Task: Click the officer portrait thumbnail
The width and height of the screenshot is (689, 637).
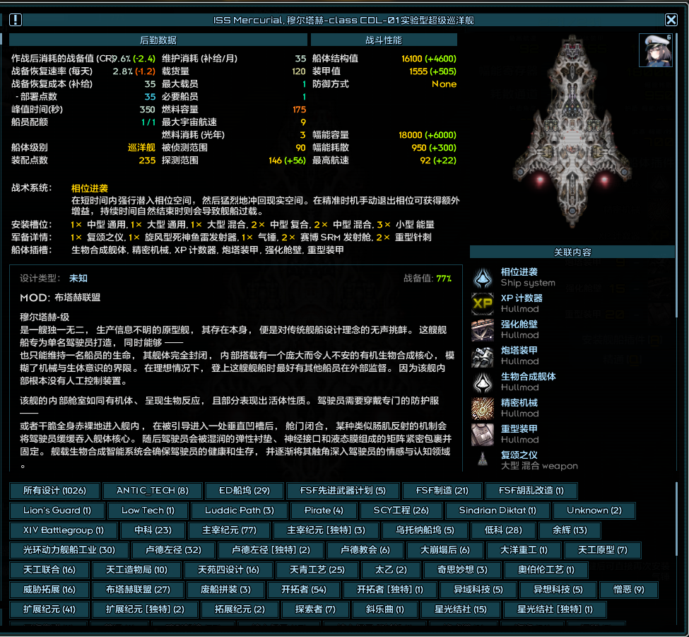Action: [x=655, y=49]
